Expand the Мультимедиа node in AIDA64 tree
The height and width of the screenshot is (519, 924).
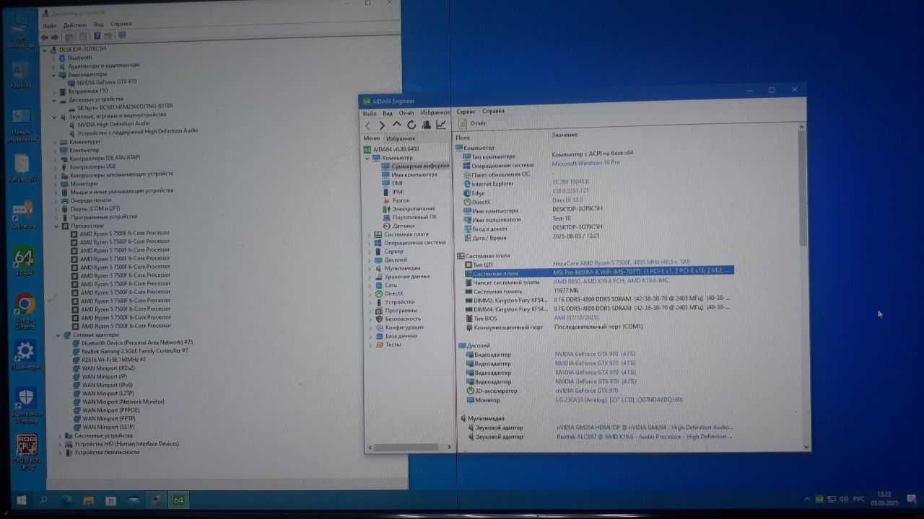tap(369, 268)
